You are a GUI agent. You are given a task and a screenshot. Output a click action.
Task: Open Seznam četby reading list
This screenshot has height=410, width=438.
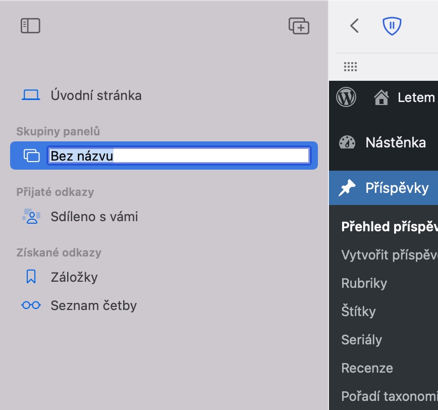click(x=93, y=305)
